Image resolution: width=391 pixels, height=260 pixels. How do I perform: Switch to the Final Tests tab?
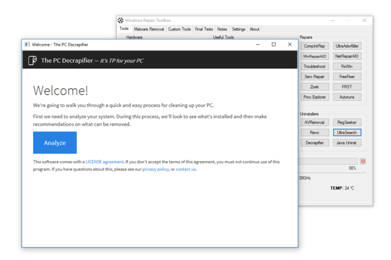pos(203,29)
